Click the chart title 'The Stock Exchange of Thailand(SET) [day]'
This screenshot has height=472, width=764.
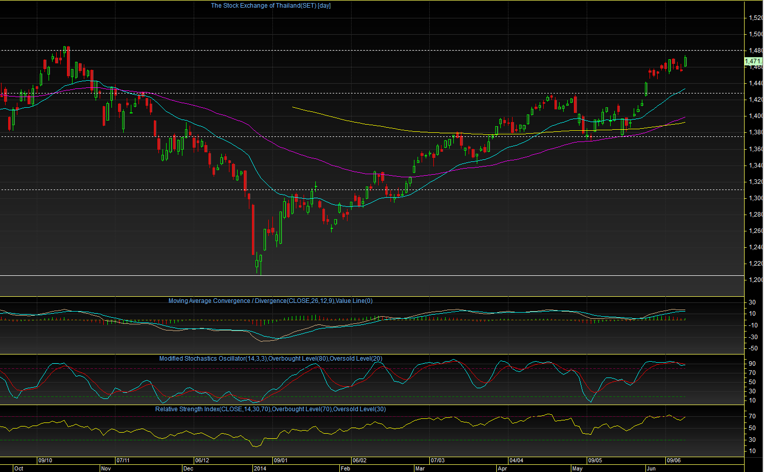pos(271,6)
